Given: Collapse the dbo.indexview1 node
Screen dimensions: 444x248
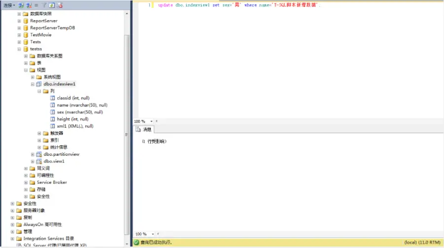Looking at the screenshot, I should [x=33, y=84].
